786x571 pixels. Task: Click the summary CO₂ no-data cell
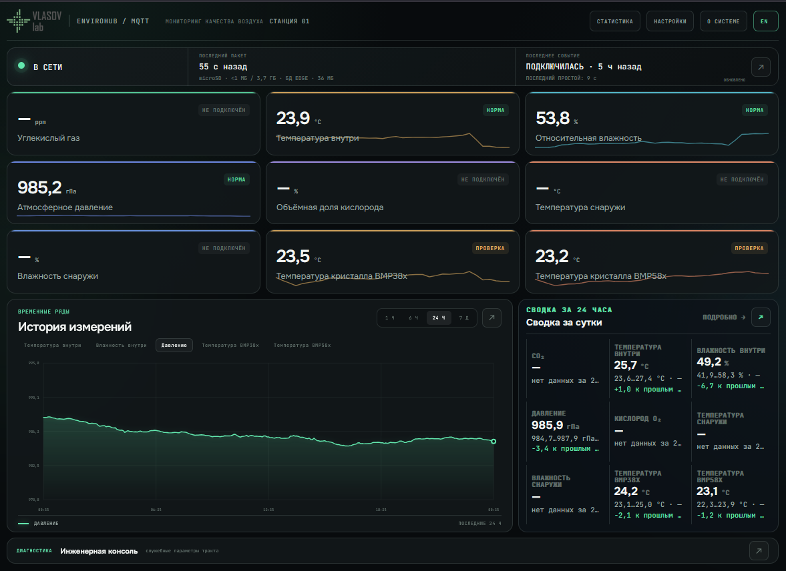tap(566, 369)
